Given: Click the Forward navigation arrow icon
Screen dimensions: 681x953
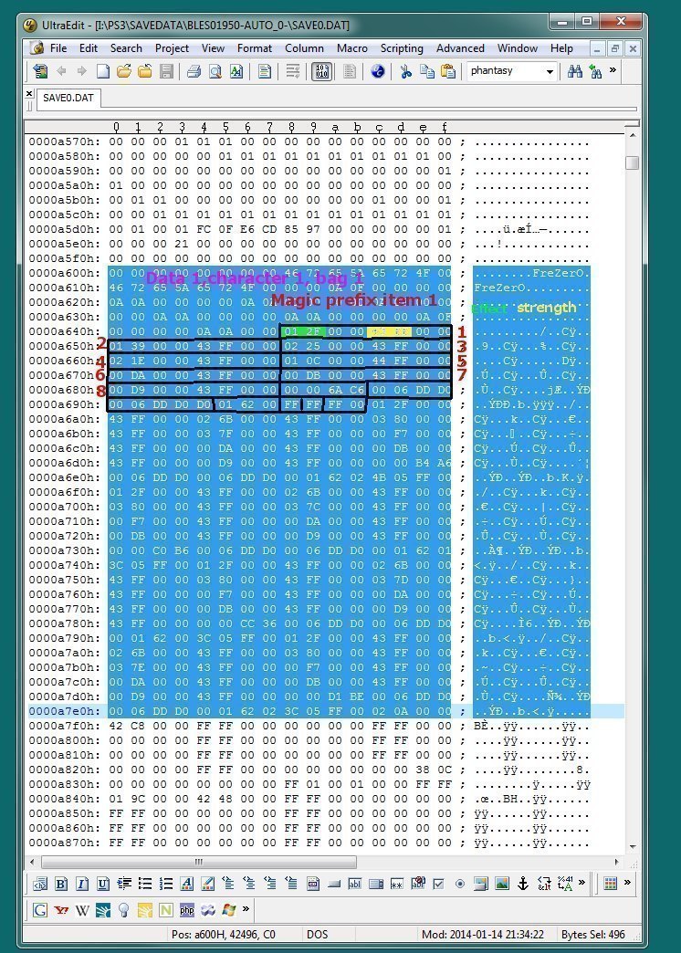Looking at the screenshot, I should [x=82, y=72].
